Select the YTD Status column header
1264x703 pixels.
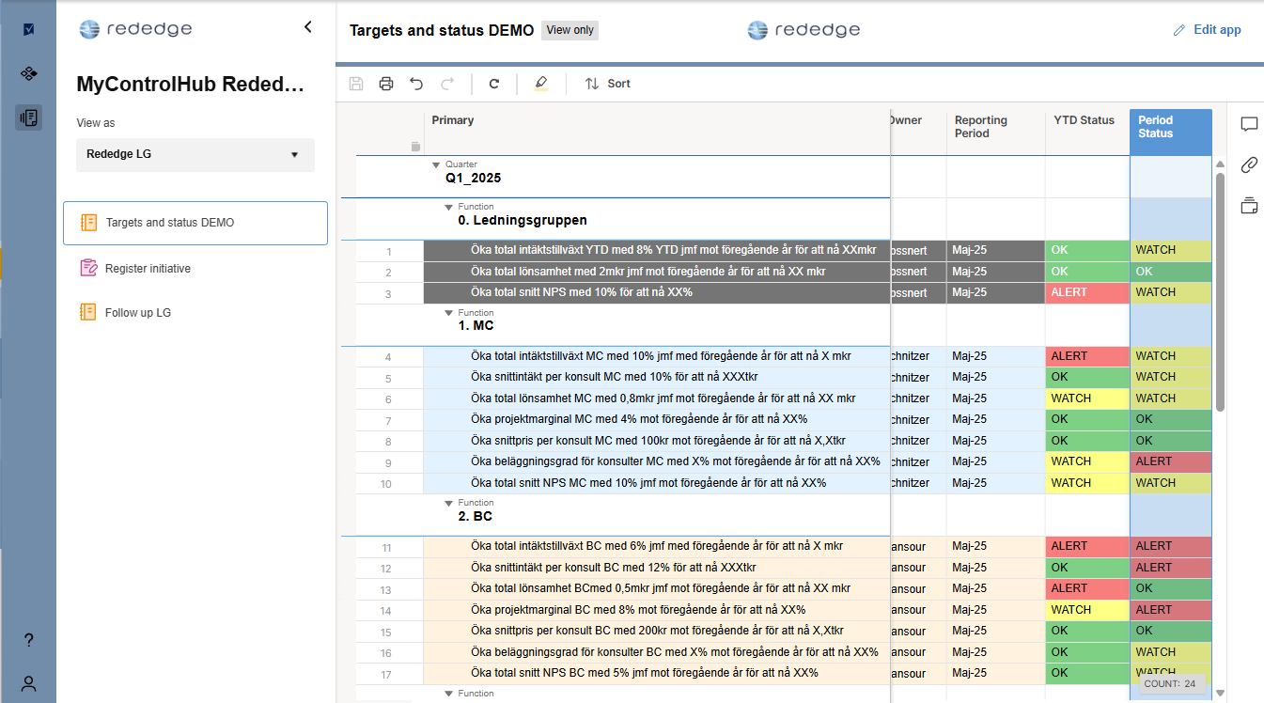[x=1087, y=131]
